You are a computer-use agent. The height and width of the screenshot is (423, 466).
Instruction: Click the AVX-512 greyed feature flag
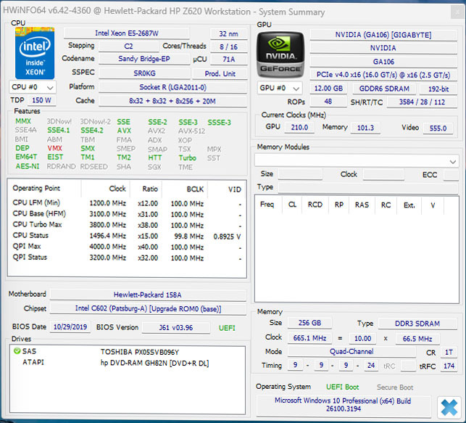tap(191, 131)
